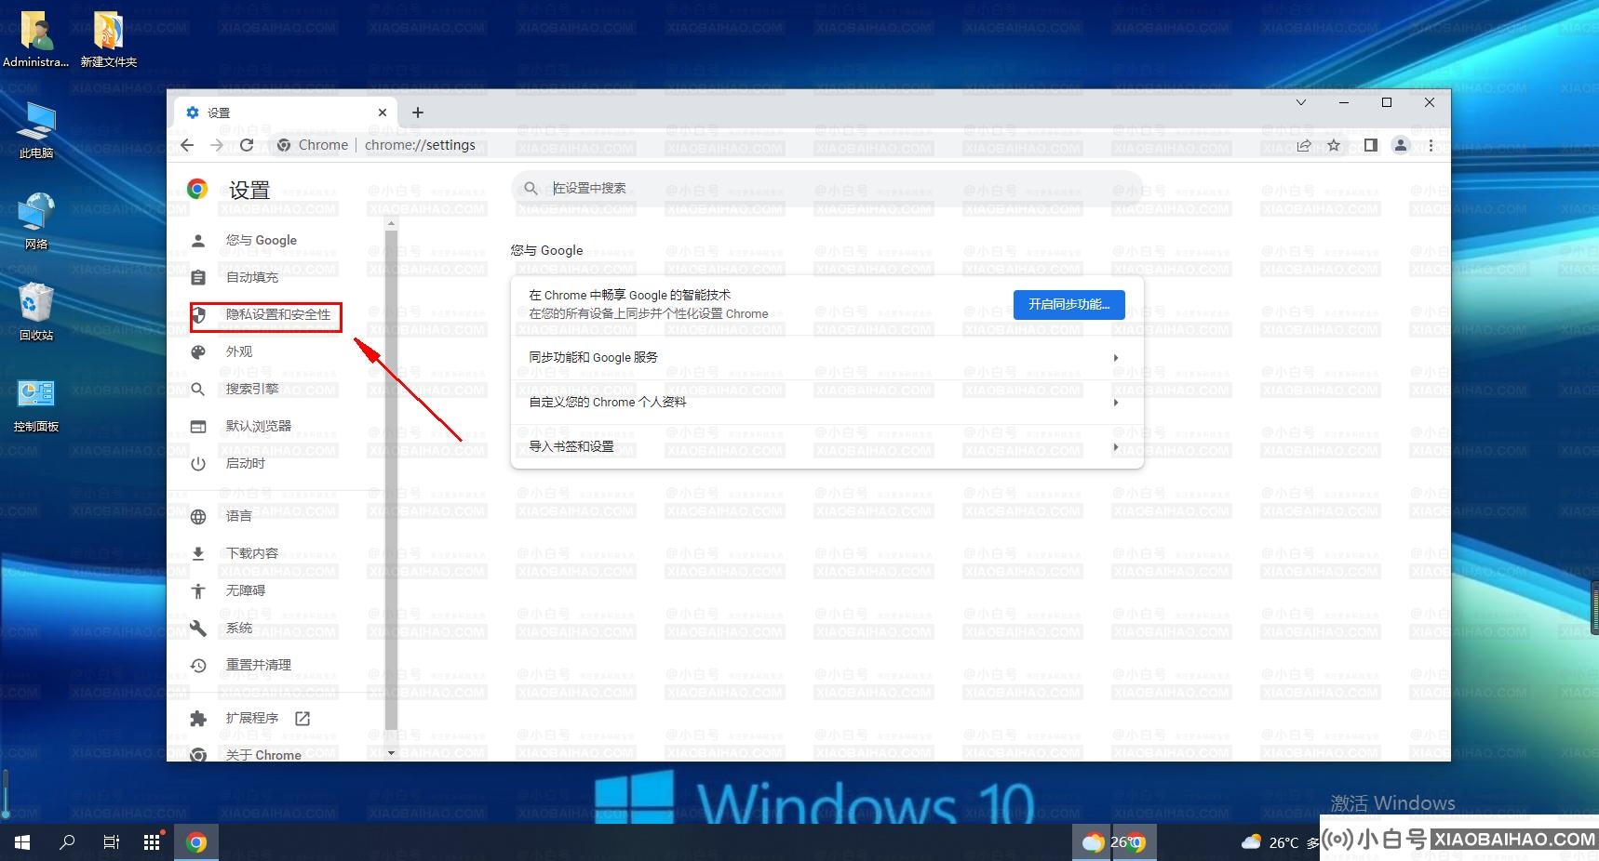Open 重置并清理 settings section
This screenshot has width=1599, height=861.
[259, 665]
